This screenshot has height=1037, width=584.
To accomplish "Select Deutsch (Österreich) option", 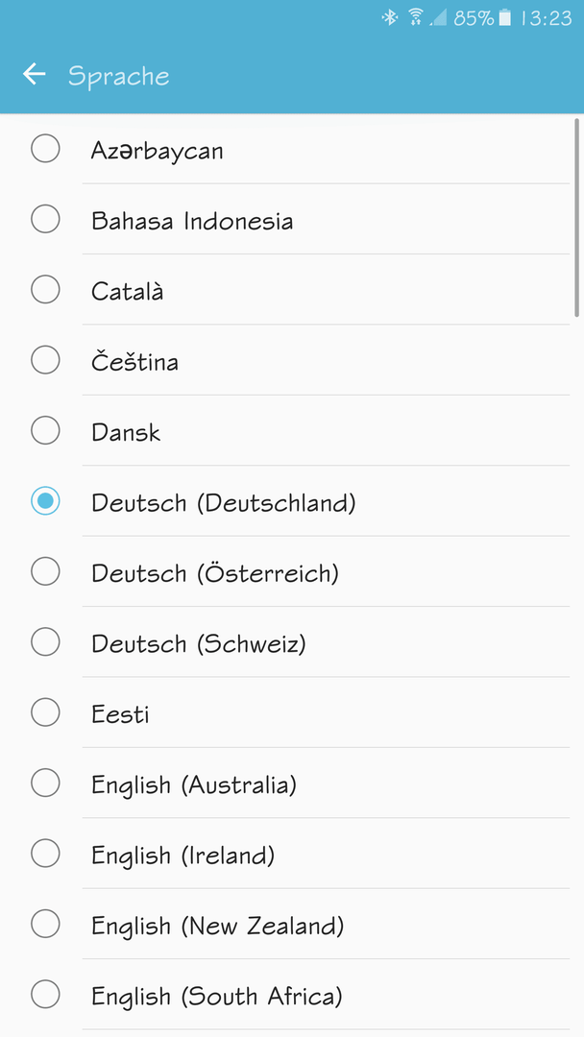I will tap(292, 571).
